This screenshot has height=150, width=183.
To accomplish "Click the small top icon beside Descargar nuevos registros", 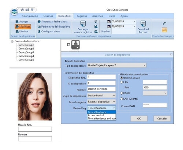I will (96, 22).
